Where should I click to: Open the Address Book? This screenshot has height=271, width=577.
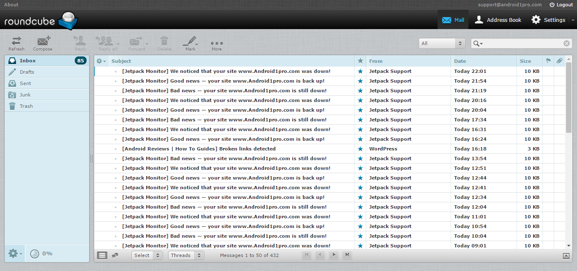[x=498, y=20]
